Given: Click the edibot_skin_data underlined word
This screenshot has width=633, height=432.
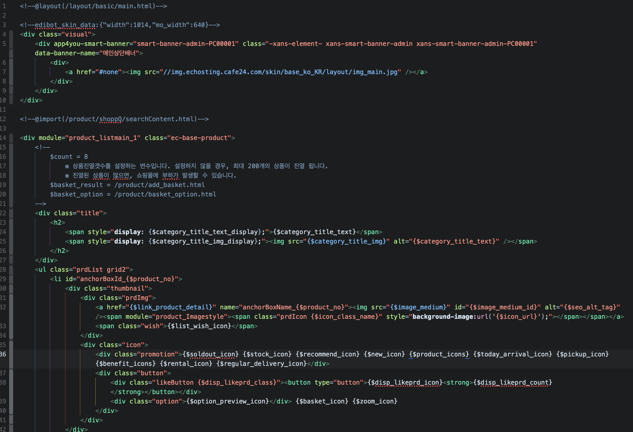Looking at the screenshot, I should coord(65,25).
